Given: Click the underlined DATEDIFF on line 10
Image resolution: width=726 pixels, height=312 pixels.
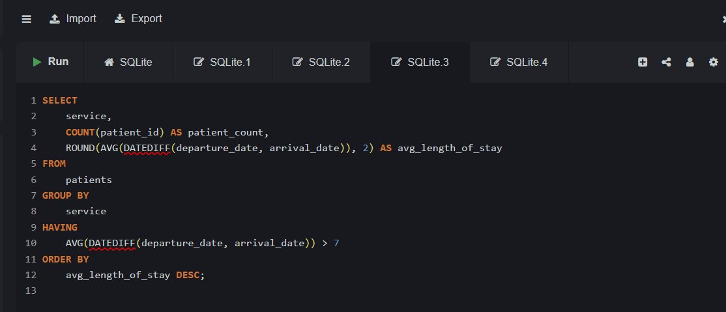Looking at the screenshot, I should coord(112,243).
